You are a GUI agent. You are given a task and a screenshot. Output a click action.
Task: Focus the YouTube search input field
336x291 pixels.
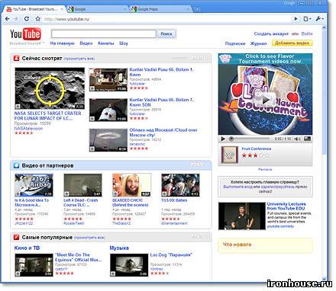click(104, 34)
